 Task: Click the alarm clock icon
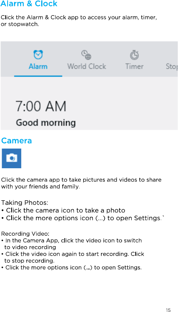38,55
